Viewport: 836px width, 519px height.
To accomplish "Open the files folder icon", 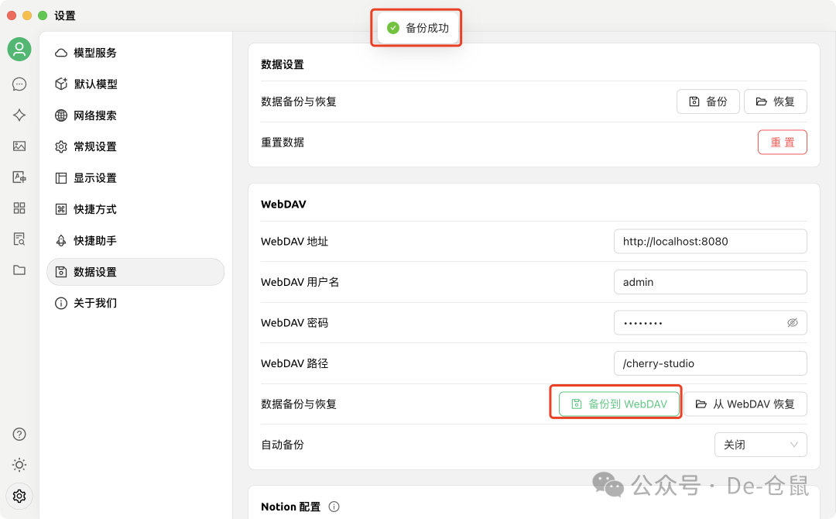I will pyautogui.click(x=19, y=270).
